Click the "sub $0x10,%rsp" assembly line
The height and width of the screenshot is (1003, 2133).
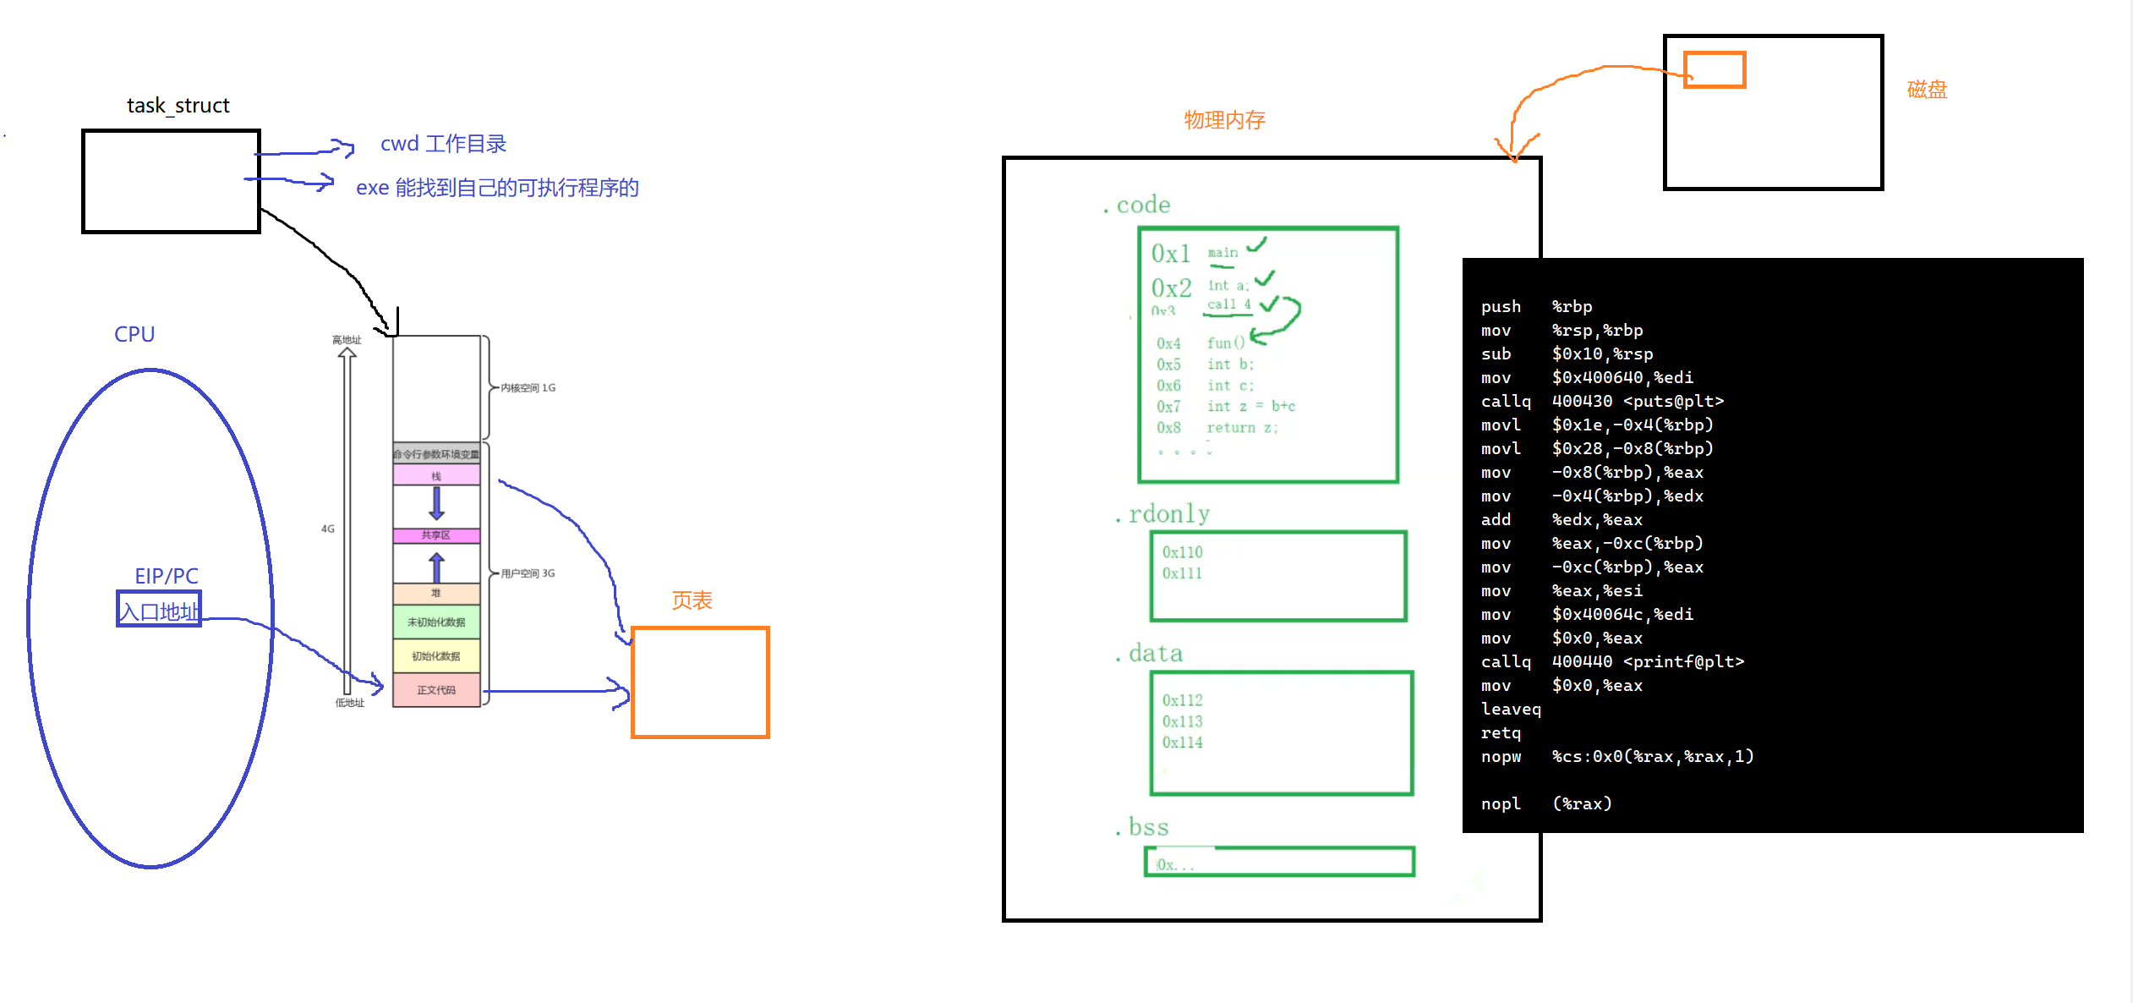pyautogui.click(x=1567, y=354)
